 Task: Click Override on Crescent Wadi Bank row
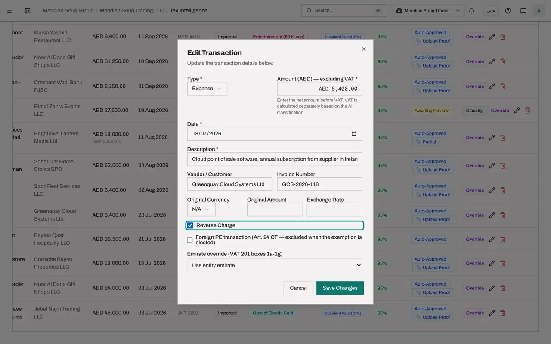click(x=475, y=86)
